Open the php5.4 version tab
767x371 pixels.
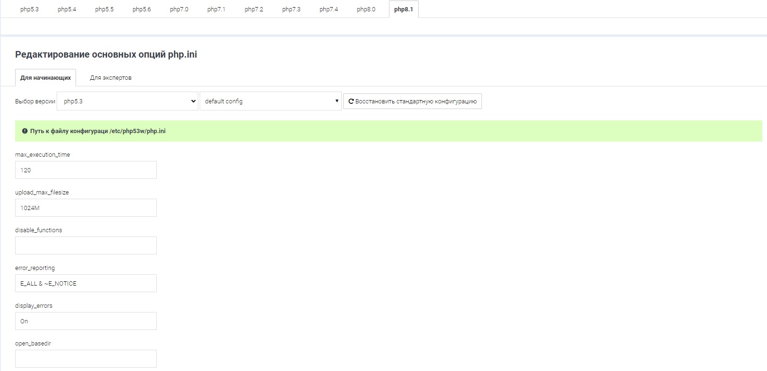tap(67, 9)
